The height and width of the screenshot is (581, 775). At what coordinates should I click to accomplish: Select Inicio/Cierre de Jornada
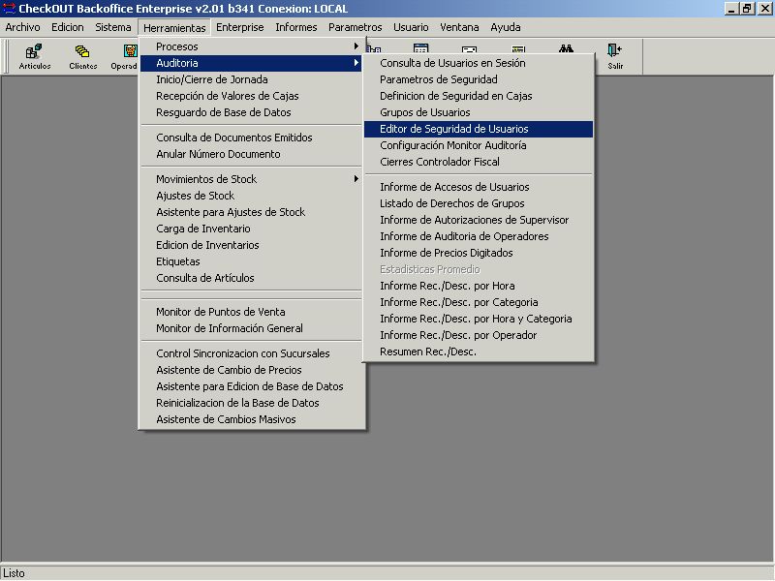(x=251, y=79)
